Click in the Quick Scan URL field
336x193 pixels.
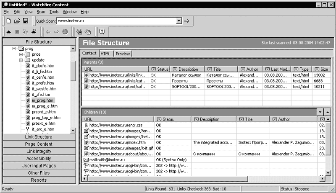(x=116, y=21)
